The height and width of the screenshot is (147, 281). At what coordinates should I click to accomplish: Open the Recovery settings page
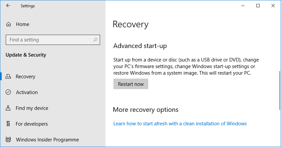click(x=25, y=77)
